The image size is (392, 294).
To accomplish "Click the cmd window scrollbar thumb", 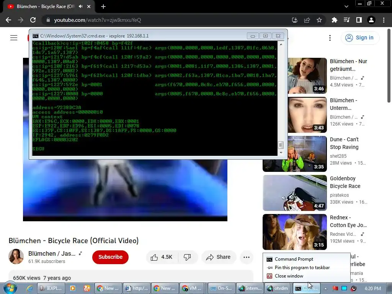I will tap(281, 145).
